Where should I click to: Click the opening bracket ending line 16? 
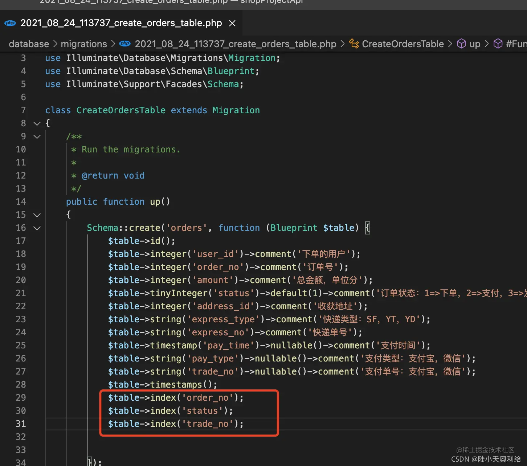click(x=368, y=228)
